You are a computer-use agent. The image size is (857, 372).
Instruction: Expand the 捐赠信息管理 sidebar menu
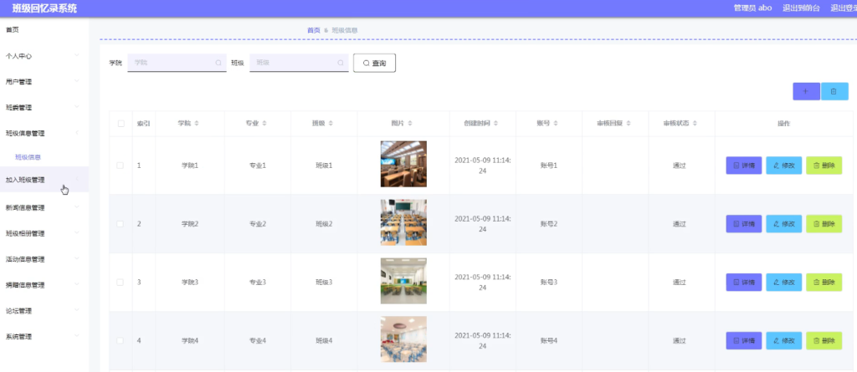coord(44,284)
